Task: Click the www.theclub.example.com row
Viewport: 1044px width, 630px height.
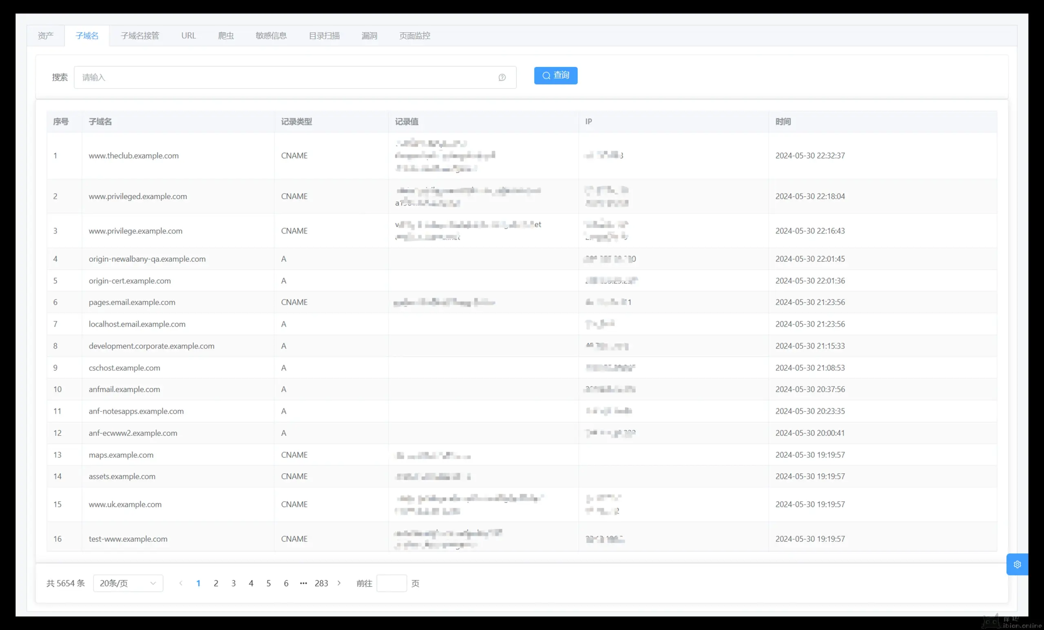Action: coord(133,156)
